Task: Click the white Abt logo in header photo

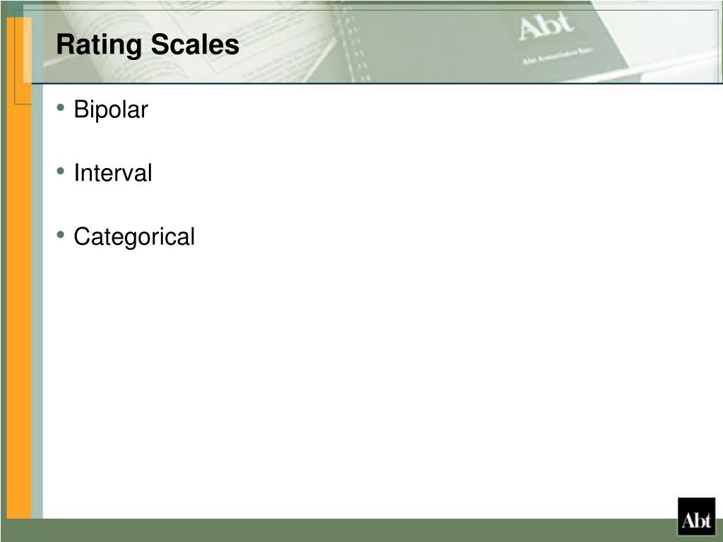Action: click(547, 28)
